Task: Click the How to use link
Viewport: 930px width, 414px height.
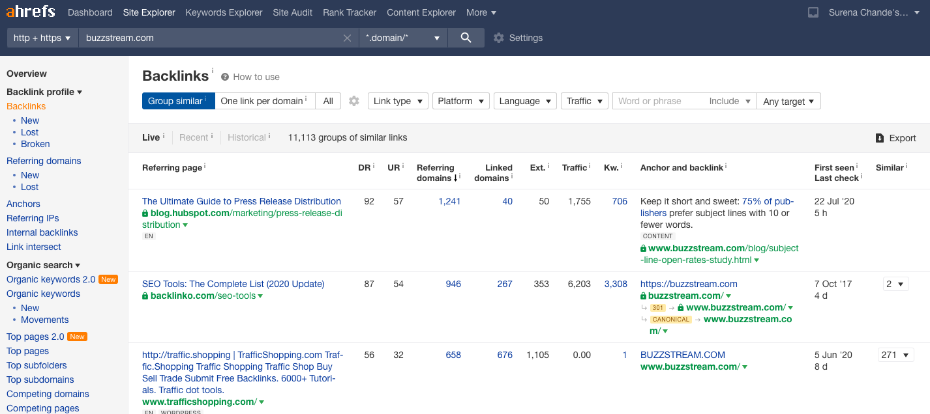Action: pyautogui.click(x=256, y=77)
